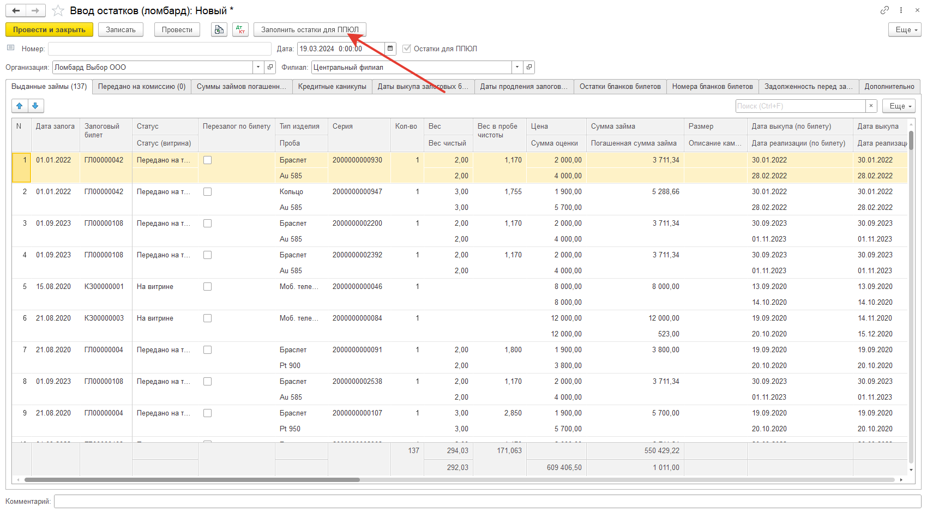Open Филиал record with open-form icon
Viewport: 927px width, 512px height.
pyautogui.click(x=529, y=67)
